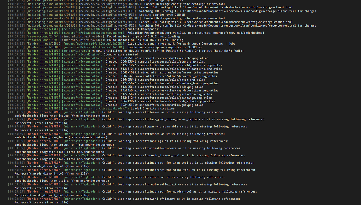Select the 'Reloading ResourceManager' log line
Image resolution: width=361 pixels, height=205 pixels.
136,33
